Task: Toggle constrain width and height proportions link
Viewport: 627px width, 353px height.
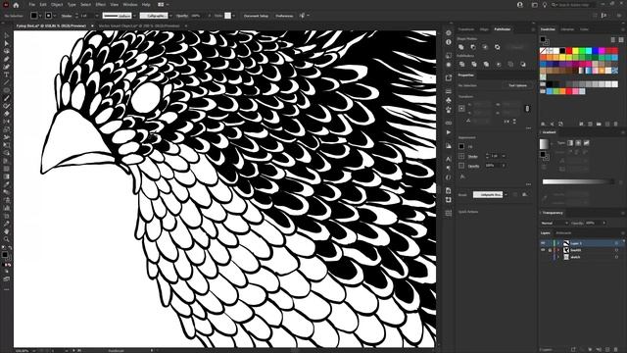Action: pos(527,109)
